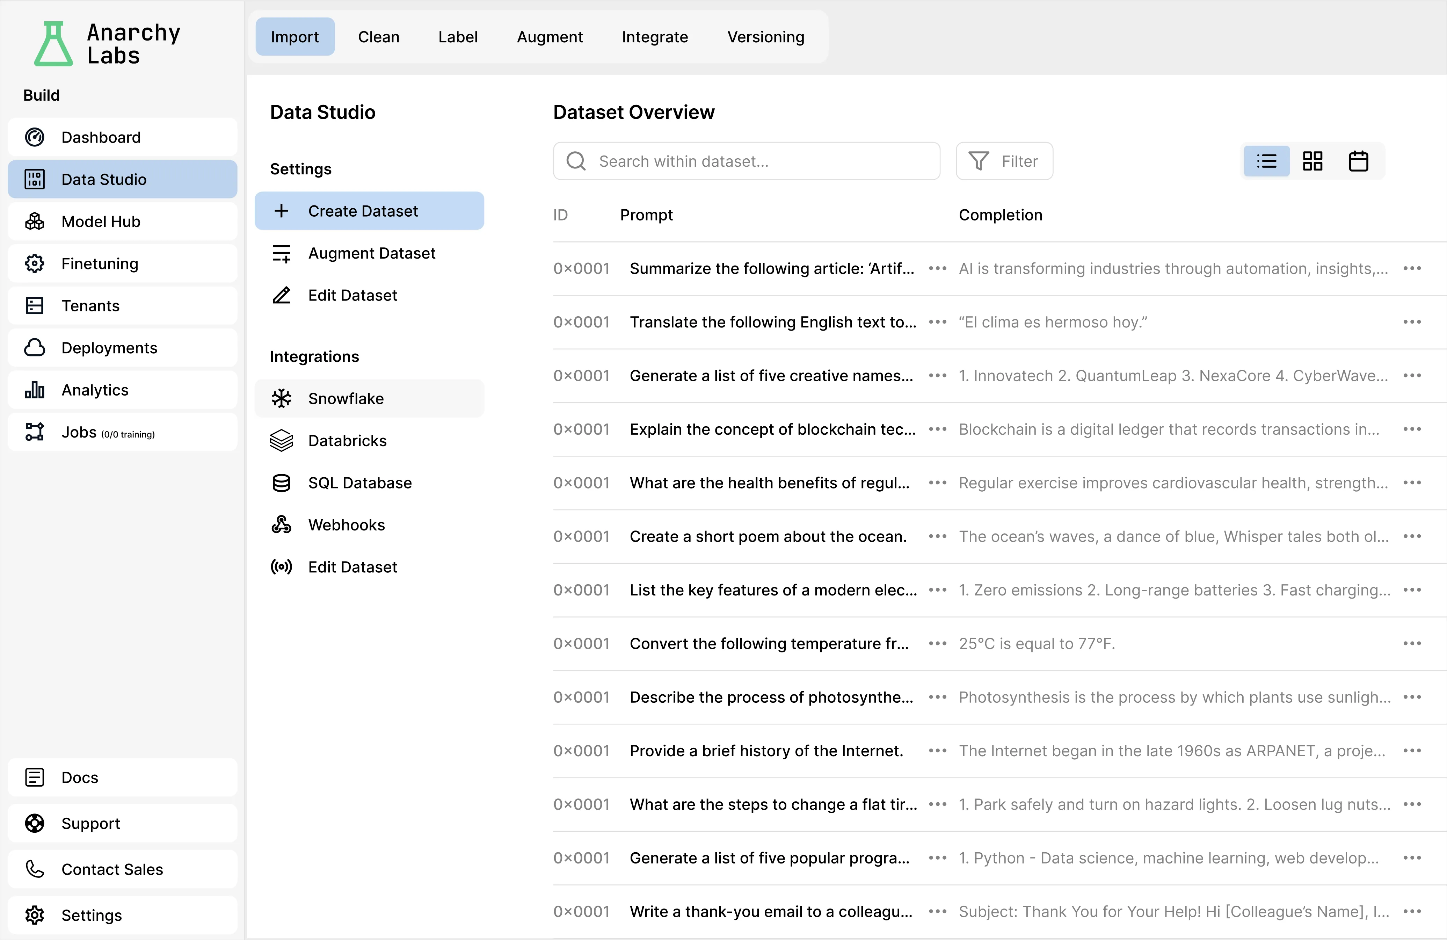This screenshot has width=1447, height=940.
Task: Select prompt 'Convert the following temperature fr...'
Action: [x=769, y=643]
